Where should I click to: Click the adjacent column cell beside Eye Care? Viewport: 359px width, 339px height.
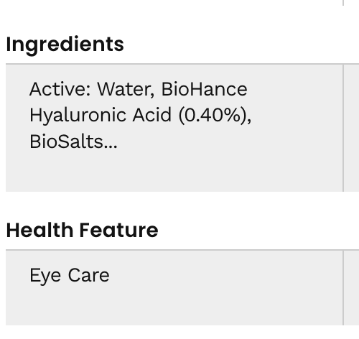(351, 288)
